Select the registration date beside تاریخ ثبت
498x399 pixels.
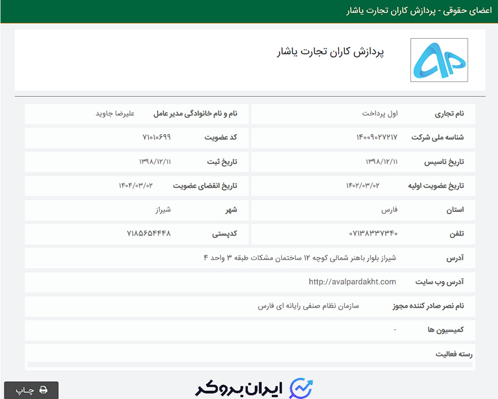pyautogui.click(x=155, y=162)
